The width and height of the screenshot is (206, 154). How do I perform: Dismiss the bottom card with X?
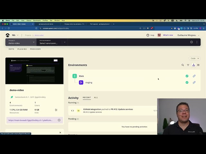[x=60, y=133]
